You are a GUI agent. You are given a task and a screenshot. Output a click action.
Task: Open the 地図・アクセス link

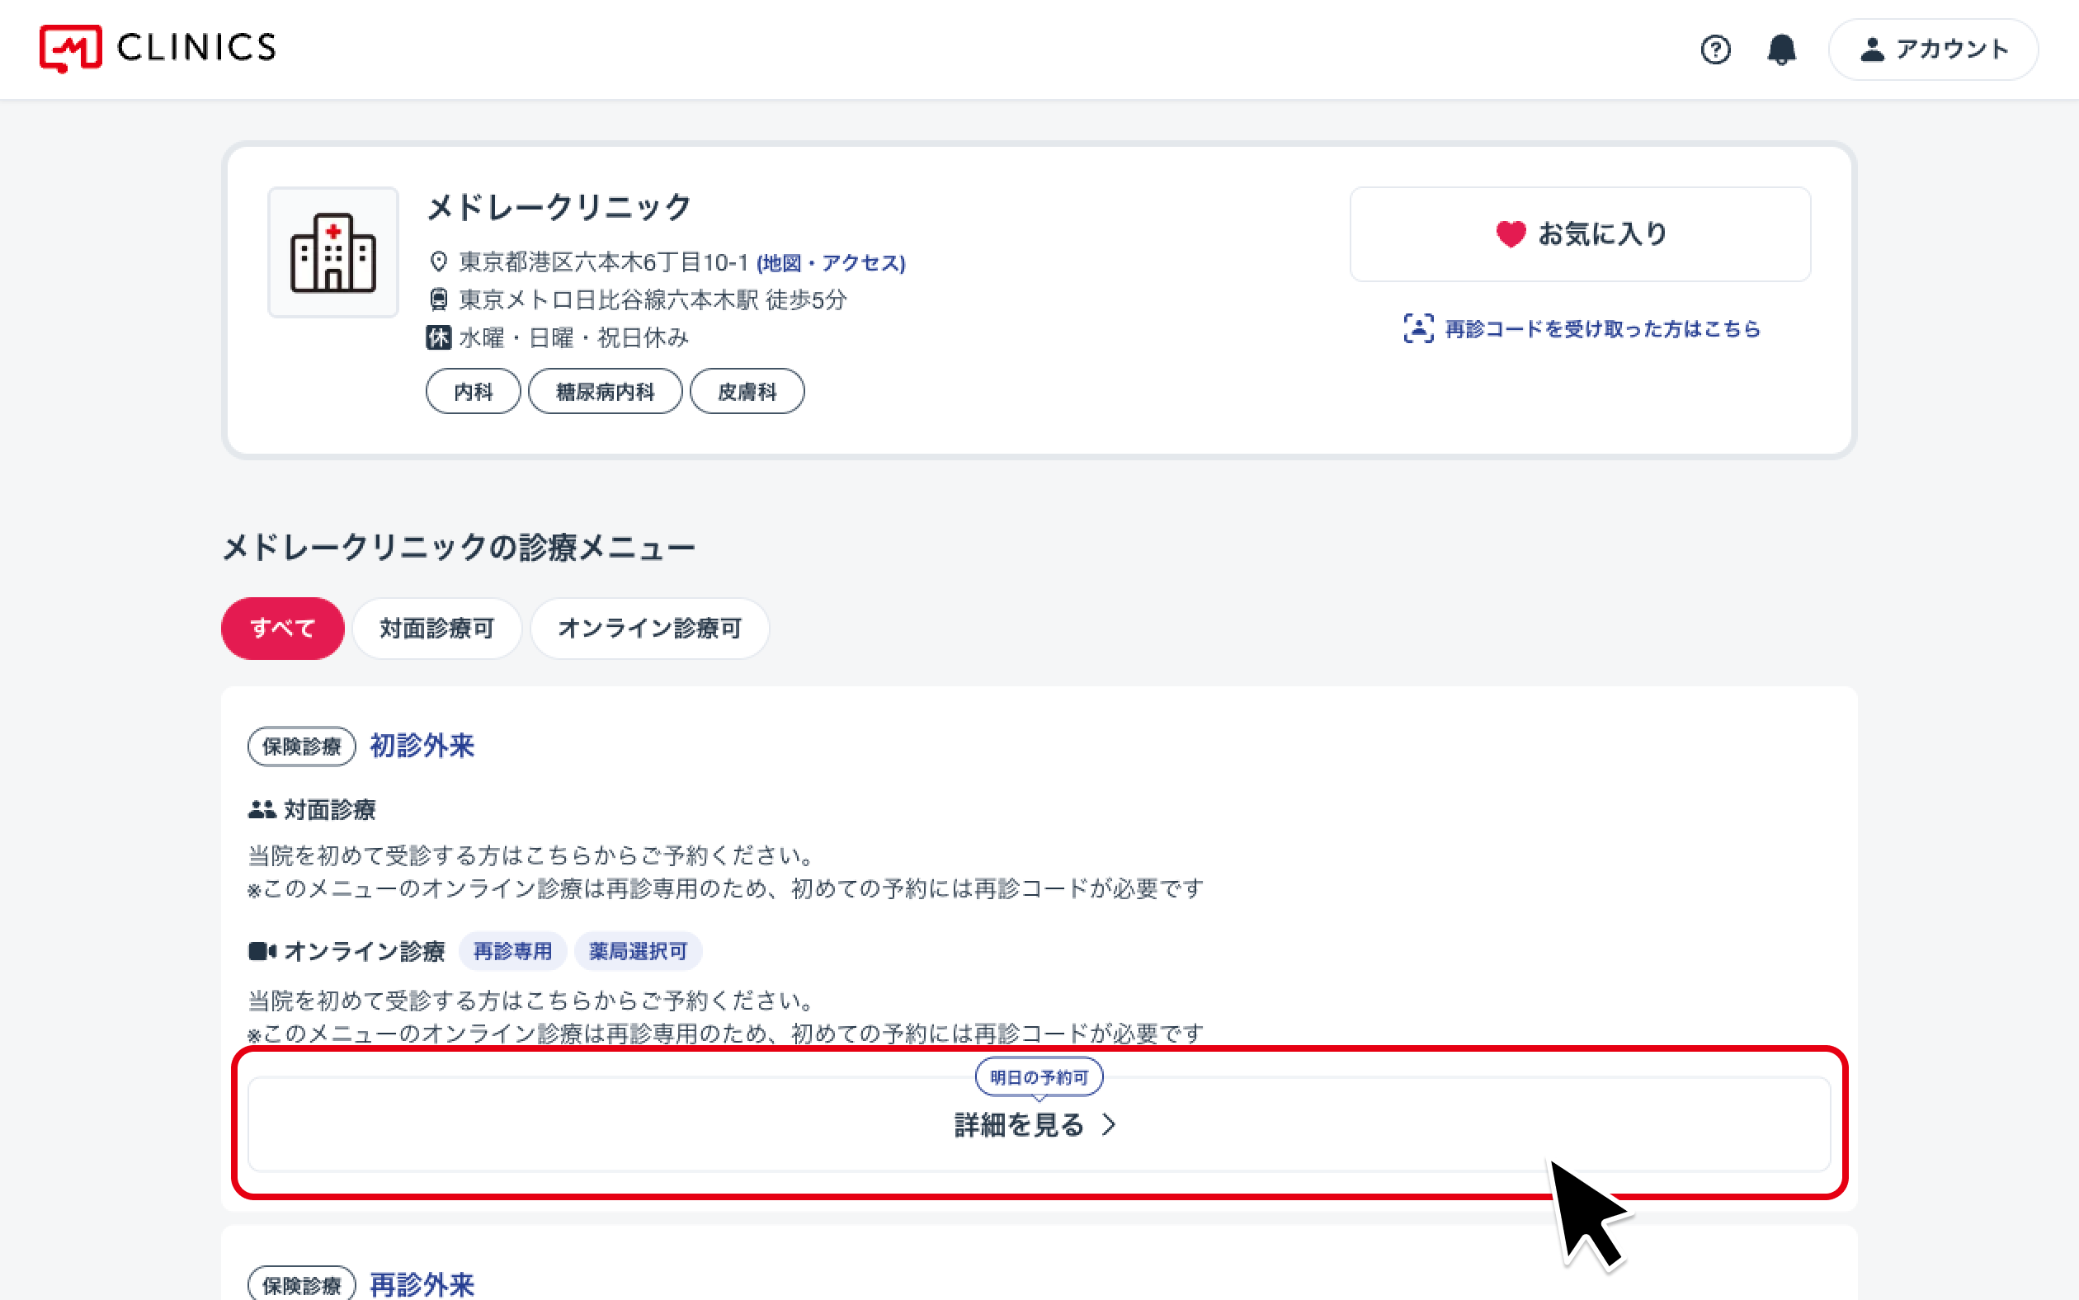831,262
